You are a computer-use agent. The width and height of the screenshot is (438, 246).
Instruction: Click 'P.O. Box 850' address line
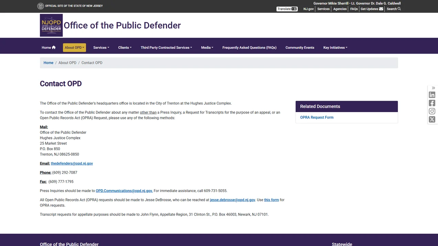click(50, 149)
